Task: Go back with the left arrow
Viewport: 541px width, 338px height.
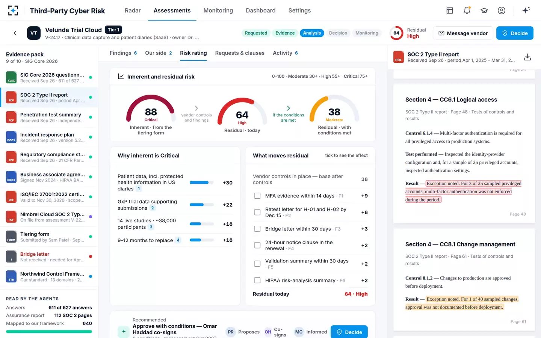Action: (x=15, y=33)
